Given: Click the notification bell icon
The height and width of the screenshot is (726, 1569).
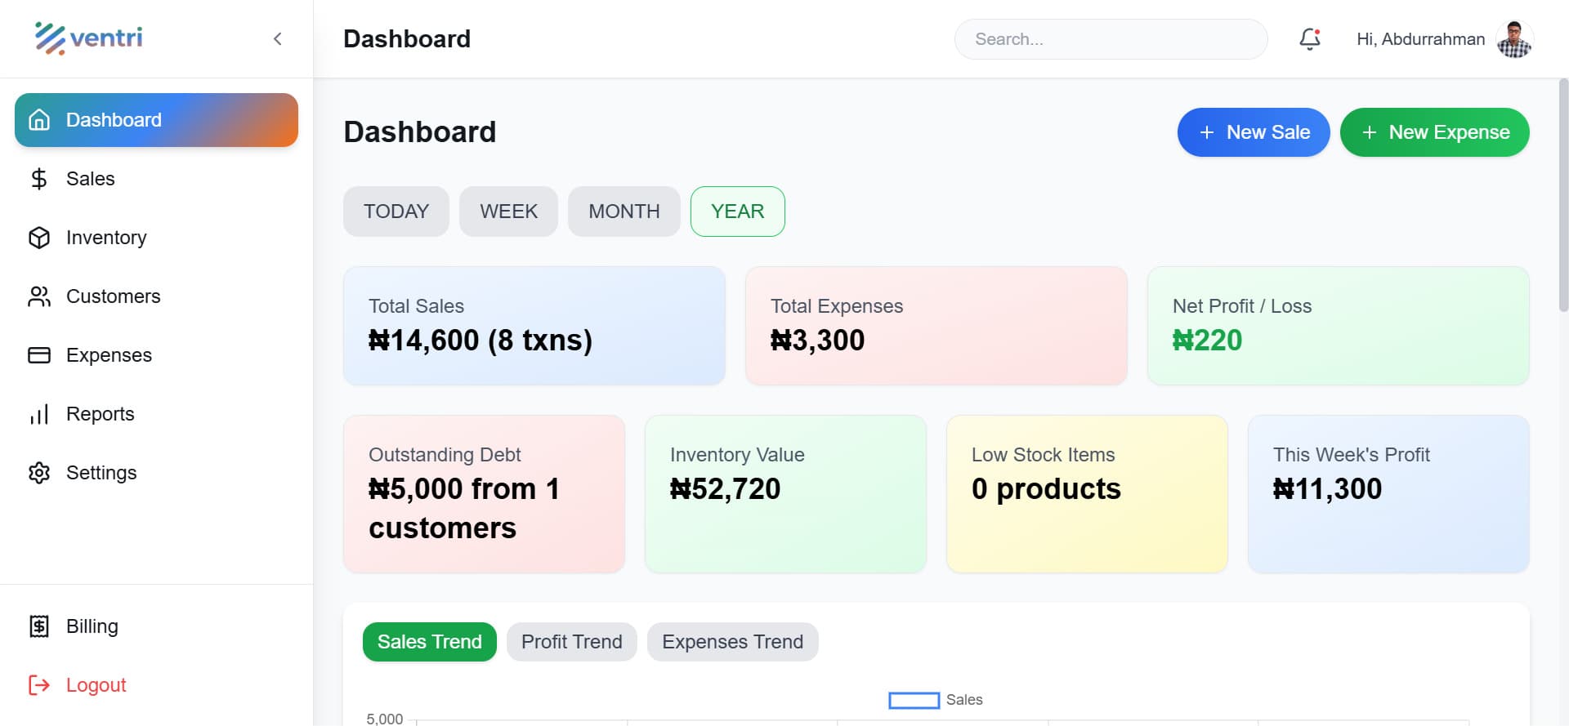Looking at the screenshot, I should (x=1309, y=38).
